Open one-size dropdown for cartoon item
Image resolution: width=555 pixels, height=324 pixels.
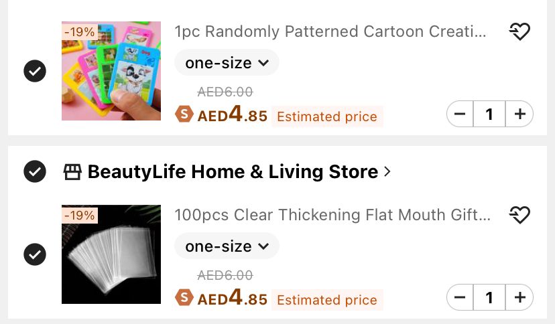point(227,63)
